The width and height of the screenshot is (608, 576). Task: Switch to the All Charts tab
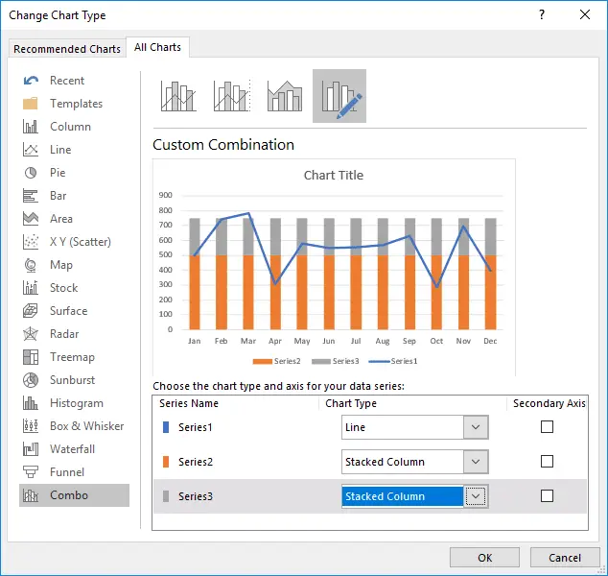coord(157,47)
